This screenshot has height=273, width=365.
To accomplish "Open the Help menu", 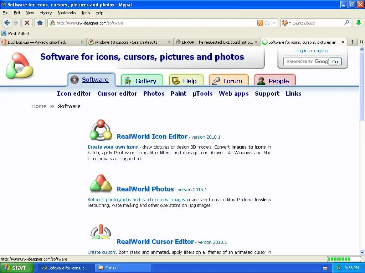I will click(x=99, y=13).
